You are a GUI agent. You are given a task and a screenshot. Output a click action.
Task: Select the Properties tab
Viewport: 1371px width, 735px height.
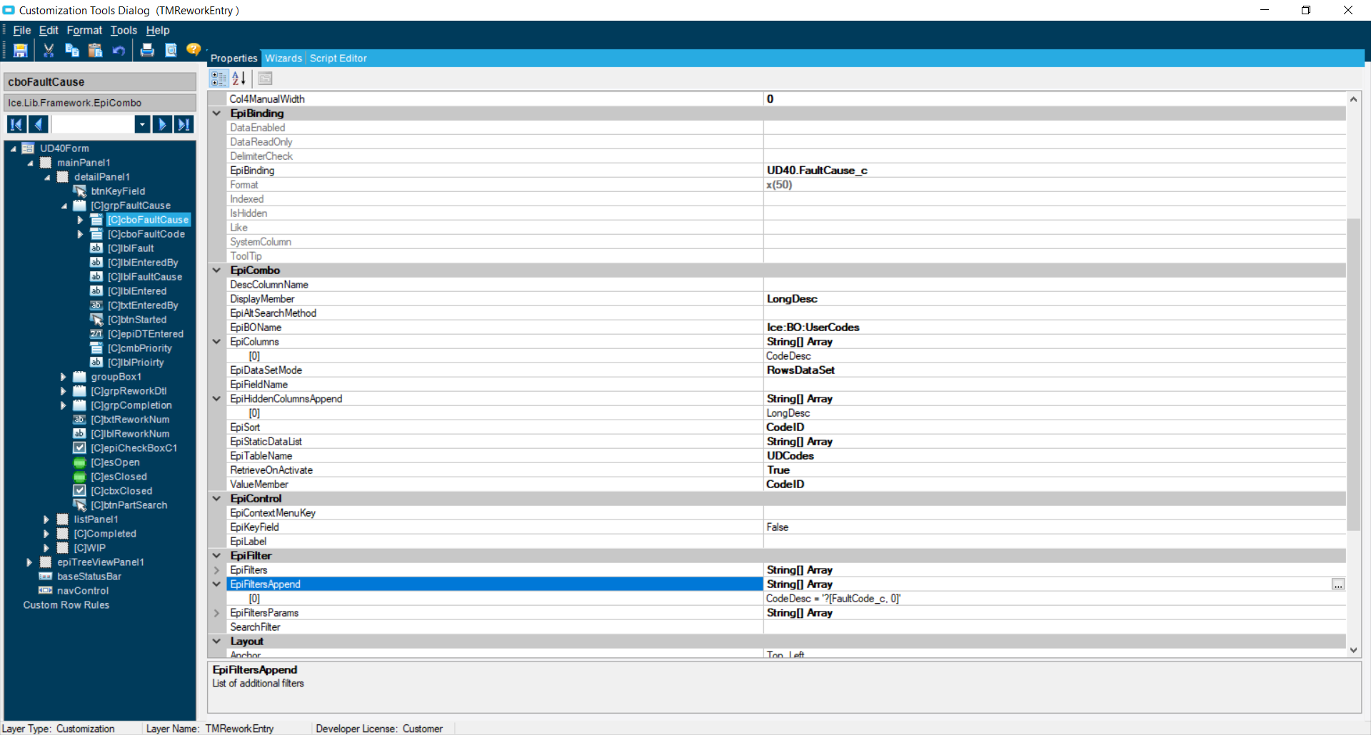point(233,59)
